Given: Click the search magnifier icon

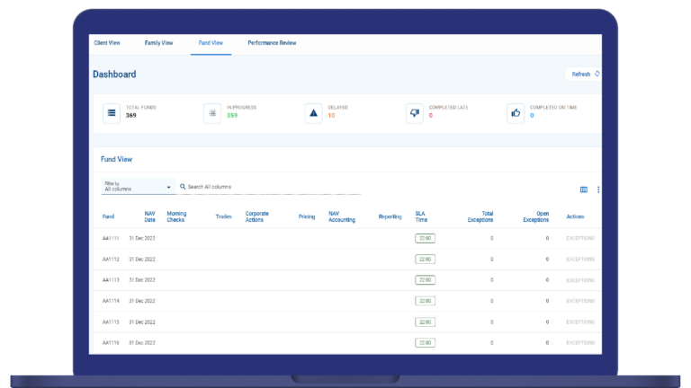Looking at the screenshot, I should coord(183,187).
